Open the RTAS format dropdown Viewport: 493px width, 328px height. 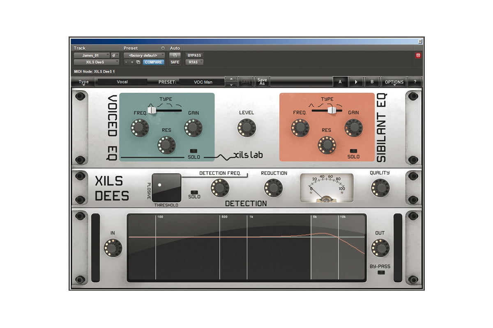point(194,62)
